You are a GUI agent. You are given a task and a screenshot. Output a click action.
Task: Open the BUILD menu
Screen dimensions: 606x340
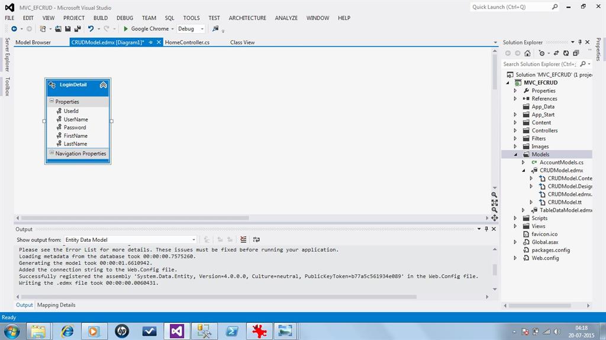[101, 18]
